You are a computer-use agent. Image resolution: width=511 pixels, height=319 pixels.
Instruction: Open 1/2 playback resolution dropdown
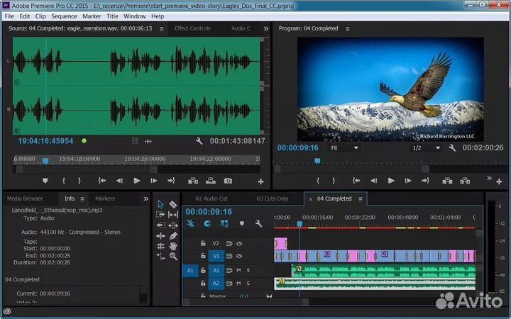tap(427, 147)
